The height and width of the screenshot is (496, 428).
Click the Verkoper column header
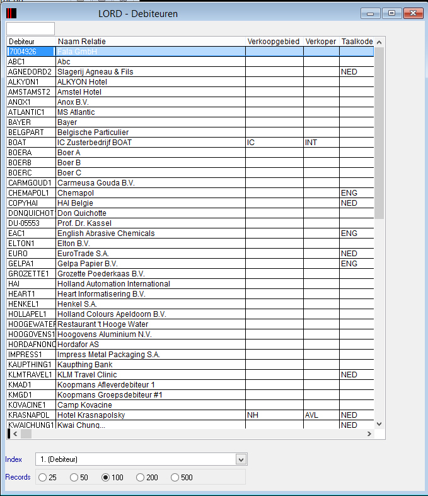(x=321, y=42)
